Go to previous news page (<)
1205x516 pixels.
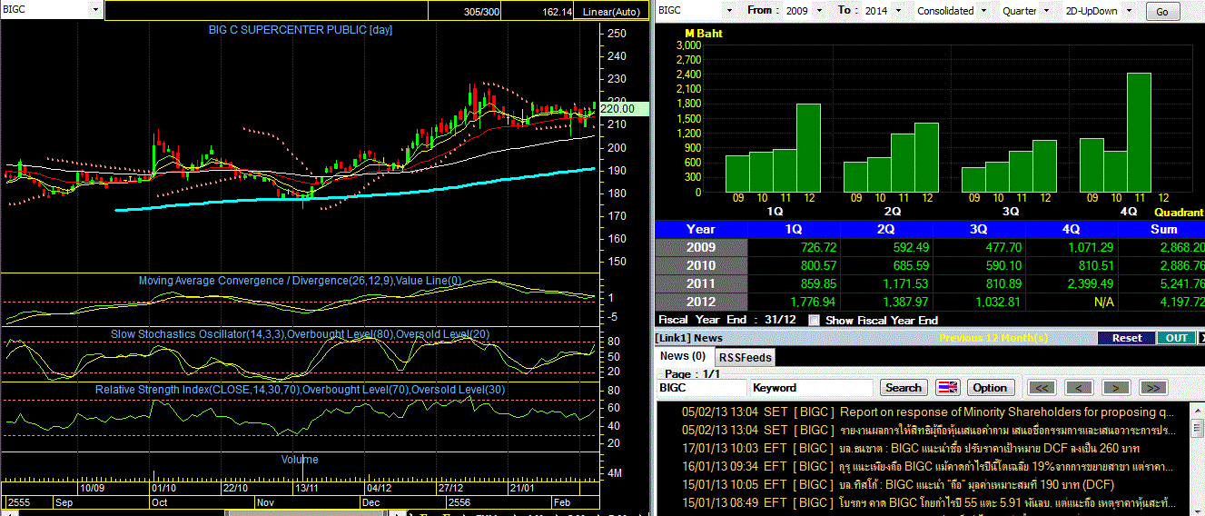pos(1078,387)
